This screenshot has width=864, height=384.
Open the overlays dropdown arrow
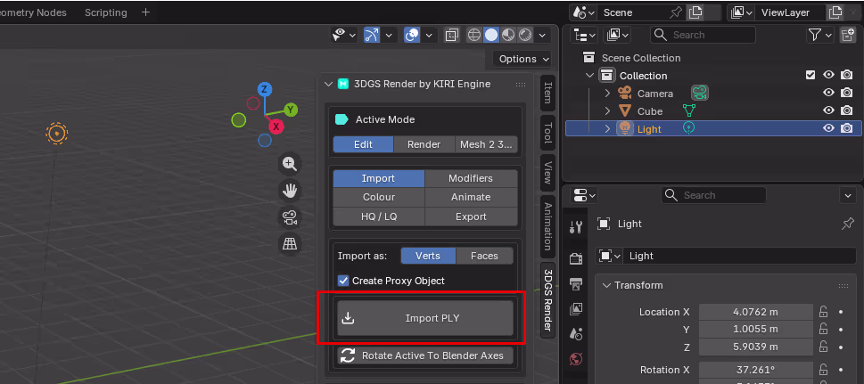click(429, 36)
